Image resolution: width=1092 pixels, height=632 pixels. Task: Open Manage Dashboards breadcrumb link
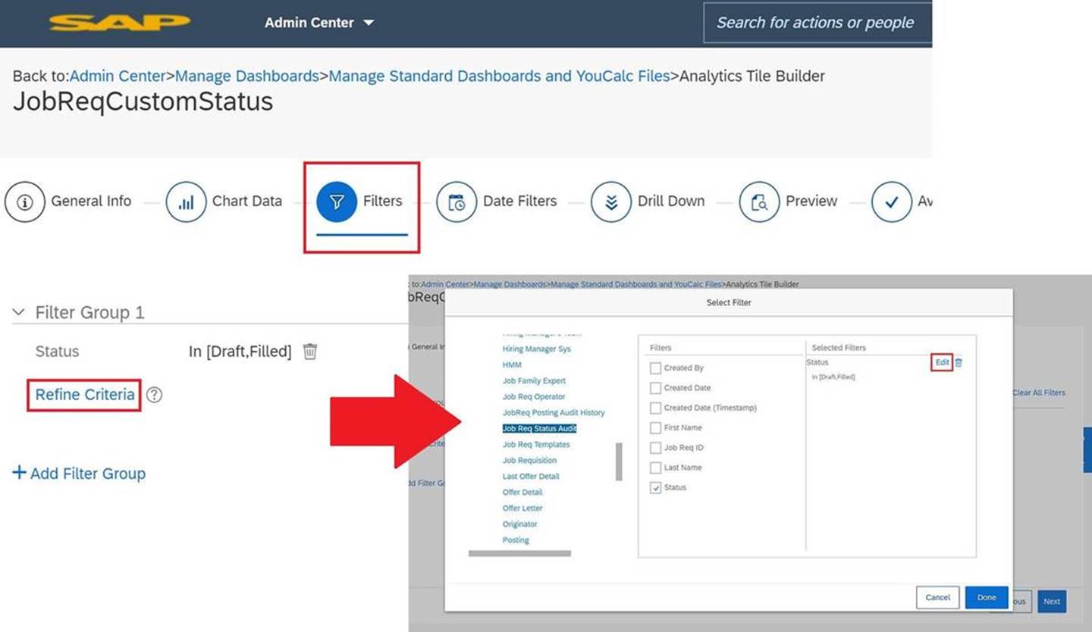coord(247,76)
